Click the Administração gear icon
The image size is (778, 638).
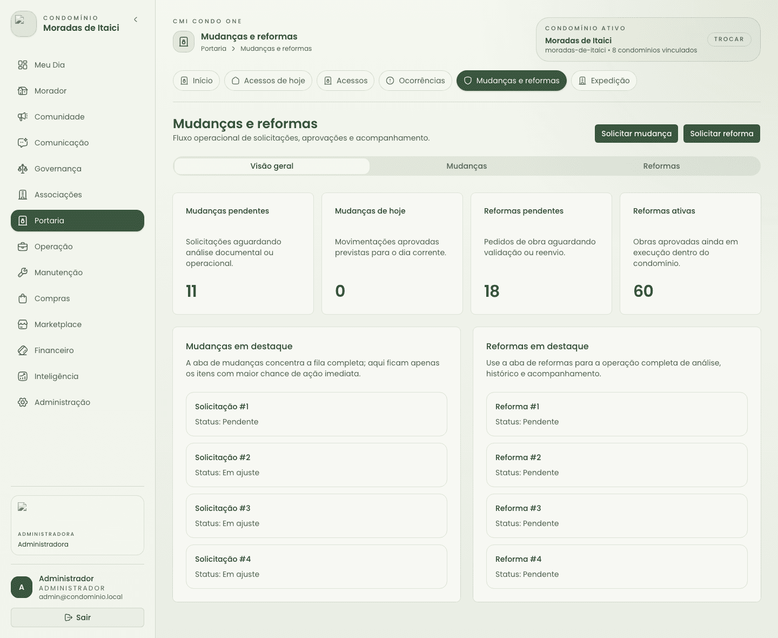tap(23, 402)
